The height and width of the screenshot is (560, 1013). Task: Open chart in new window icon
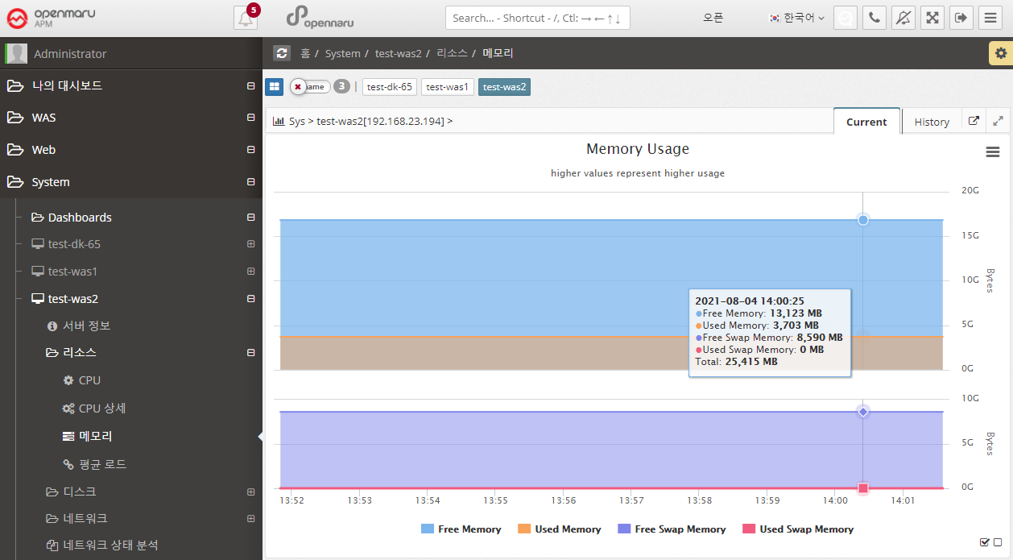point(974,121)
